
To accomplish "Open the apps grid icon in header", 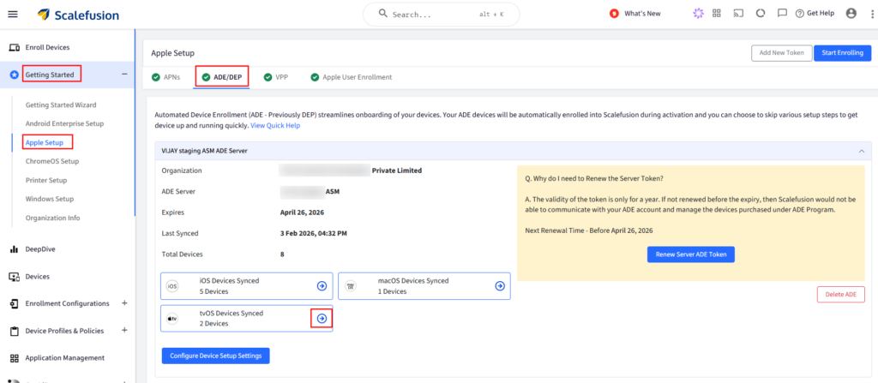I will [x=716, y=14].
